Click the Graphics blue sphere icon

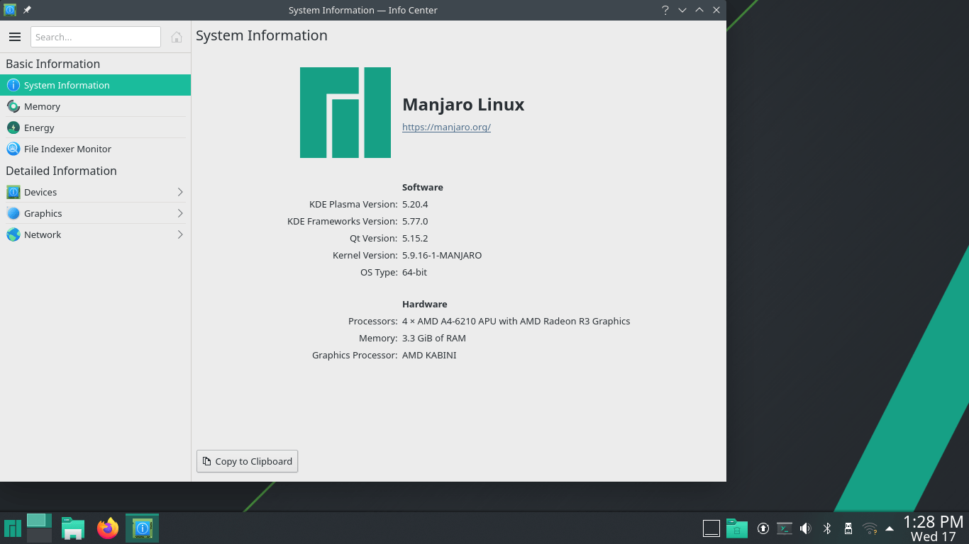(x=13, y=213)
